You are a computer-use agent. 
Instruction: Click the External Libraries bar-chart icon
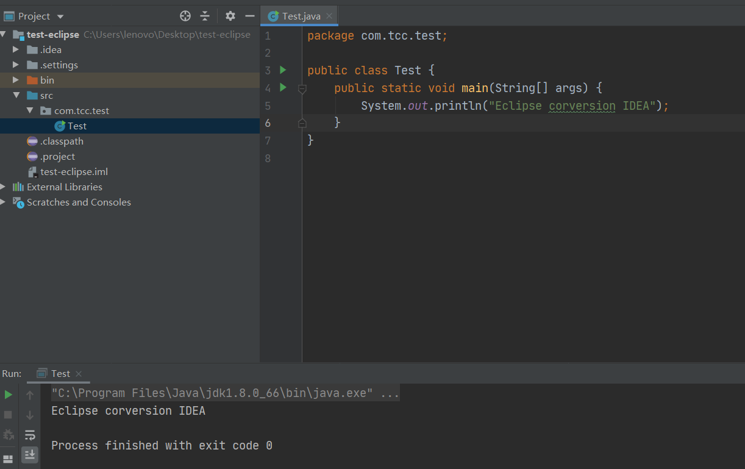coord(18,187)
